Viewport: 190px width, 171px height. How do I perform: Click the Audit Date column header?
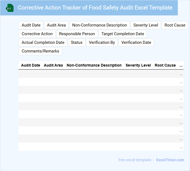pyautogui.click(x=31, y=65)
